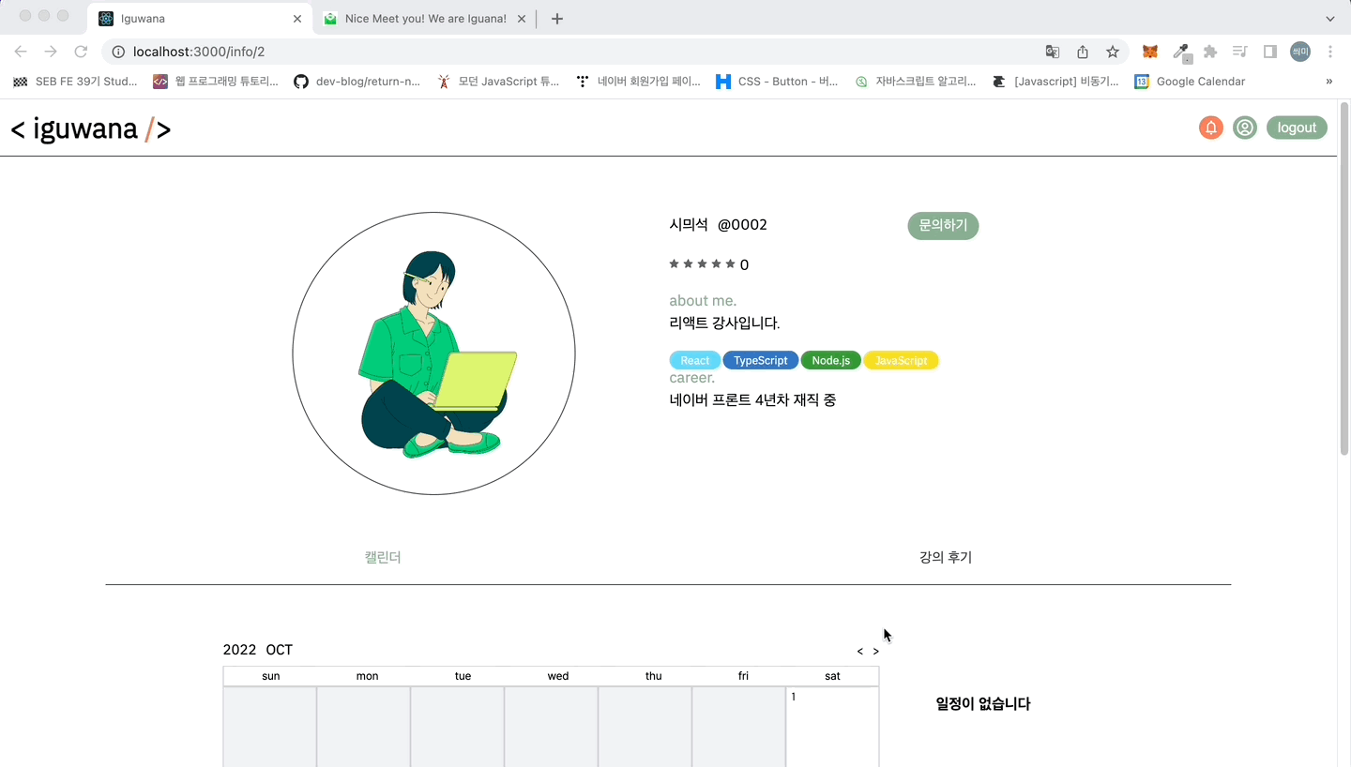Screen dimensions: 1351x767
Task: Click the share page icon
Action: click(x=1083, y=52)
